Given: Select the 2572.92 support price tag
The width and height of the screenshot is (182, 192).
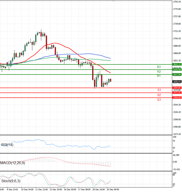Looking at the screenshot, I should click(177, 93).
